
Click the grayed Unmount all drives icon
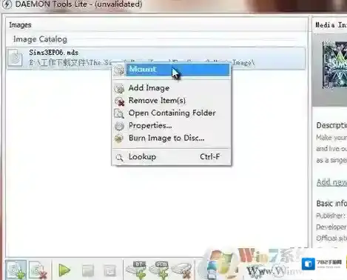(x=110, y=270)
